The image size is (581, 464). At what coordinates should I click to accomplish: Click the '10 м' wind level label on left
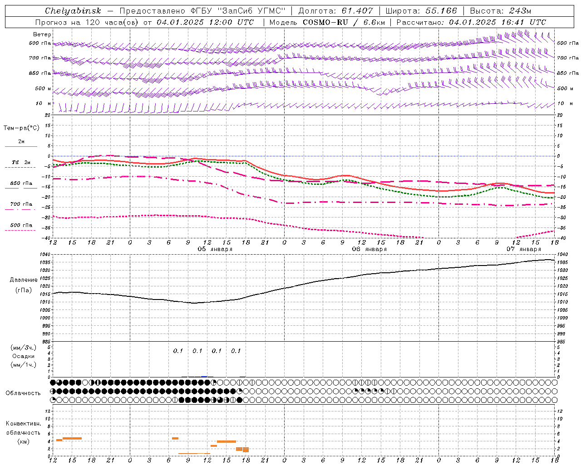click(x=44, y=103)
